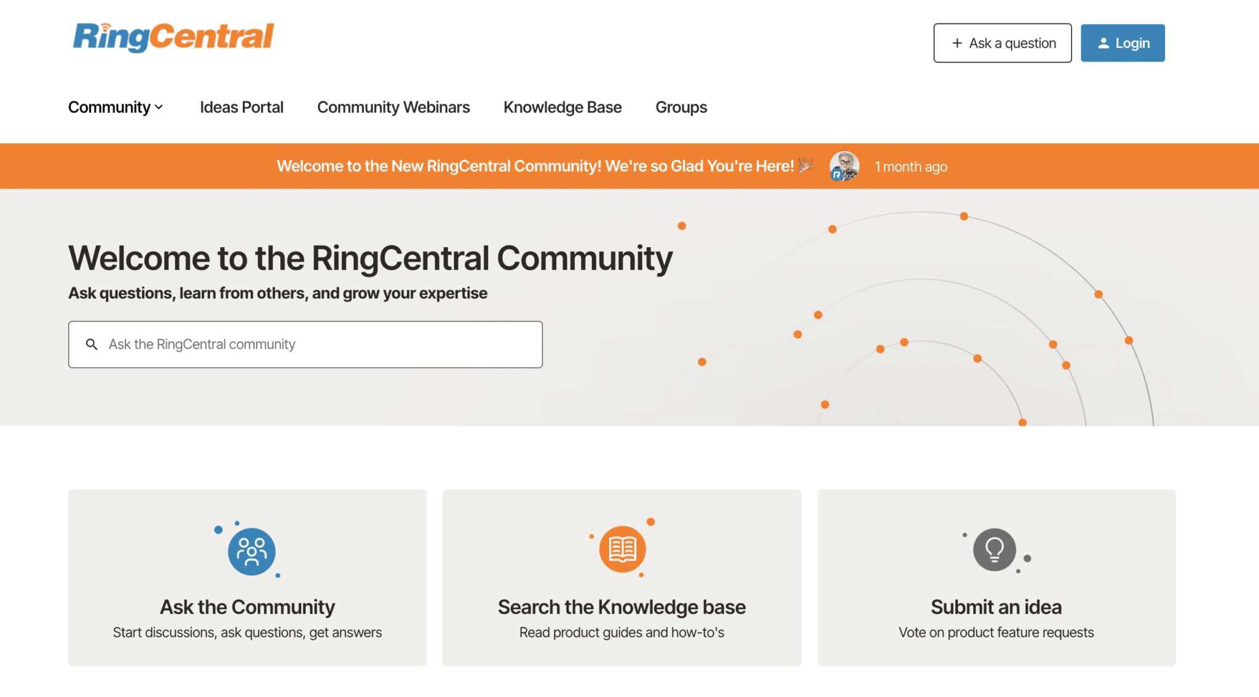
Task: Click the plus icon on Ask a question
Action: (x=957, y=43)
